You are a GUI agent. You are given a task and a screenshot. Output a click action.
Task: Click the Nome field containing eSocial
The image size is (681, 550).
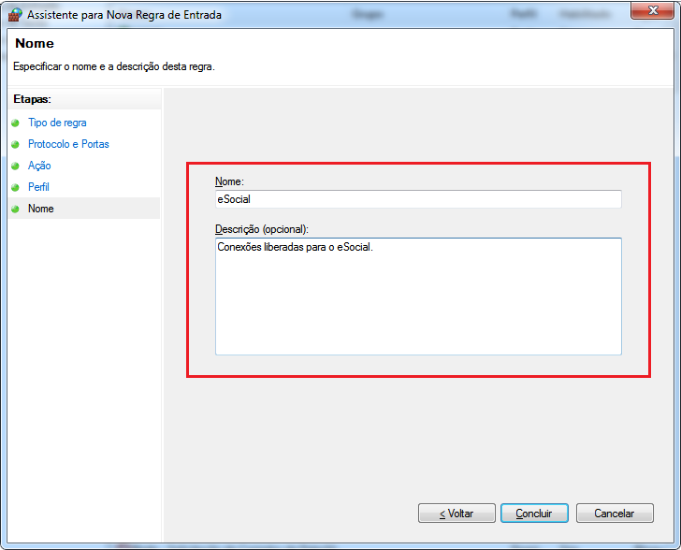418,199
